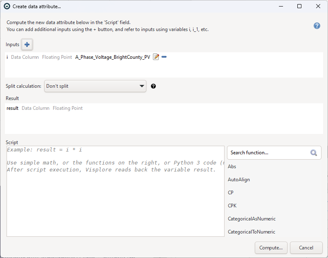Screen dimensions: 328x258
Task: Minimize the Create data attribute window
Action: coord(281,6)
